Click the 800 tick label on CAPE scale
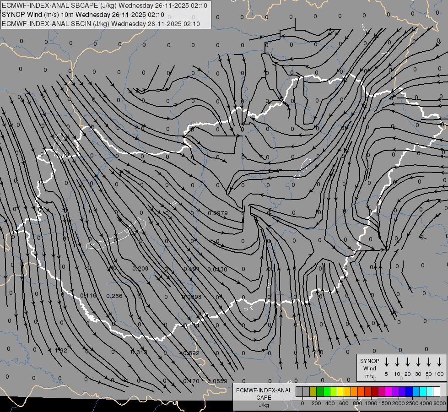The image size is (448, 412). 357,403
